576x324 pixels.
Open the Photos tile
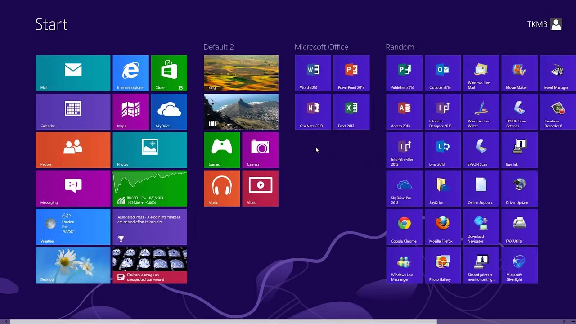pyautogui.click(x=150, y=150)
